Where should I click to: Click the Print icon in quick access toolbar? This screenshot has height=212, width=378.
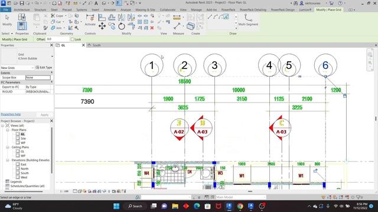[54, 3]
